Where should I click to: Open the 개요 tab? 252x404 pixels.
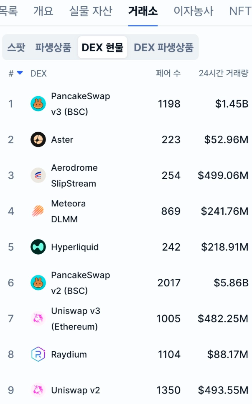(x=43, y=11)
